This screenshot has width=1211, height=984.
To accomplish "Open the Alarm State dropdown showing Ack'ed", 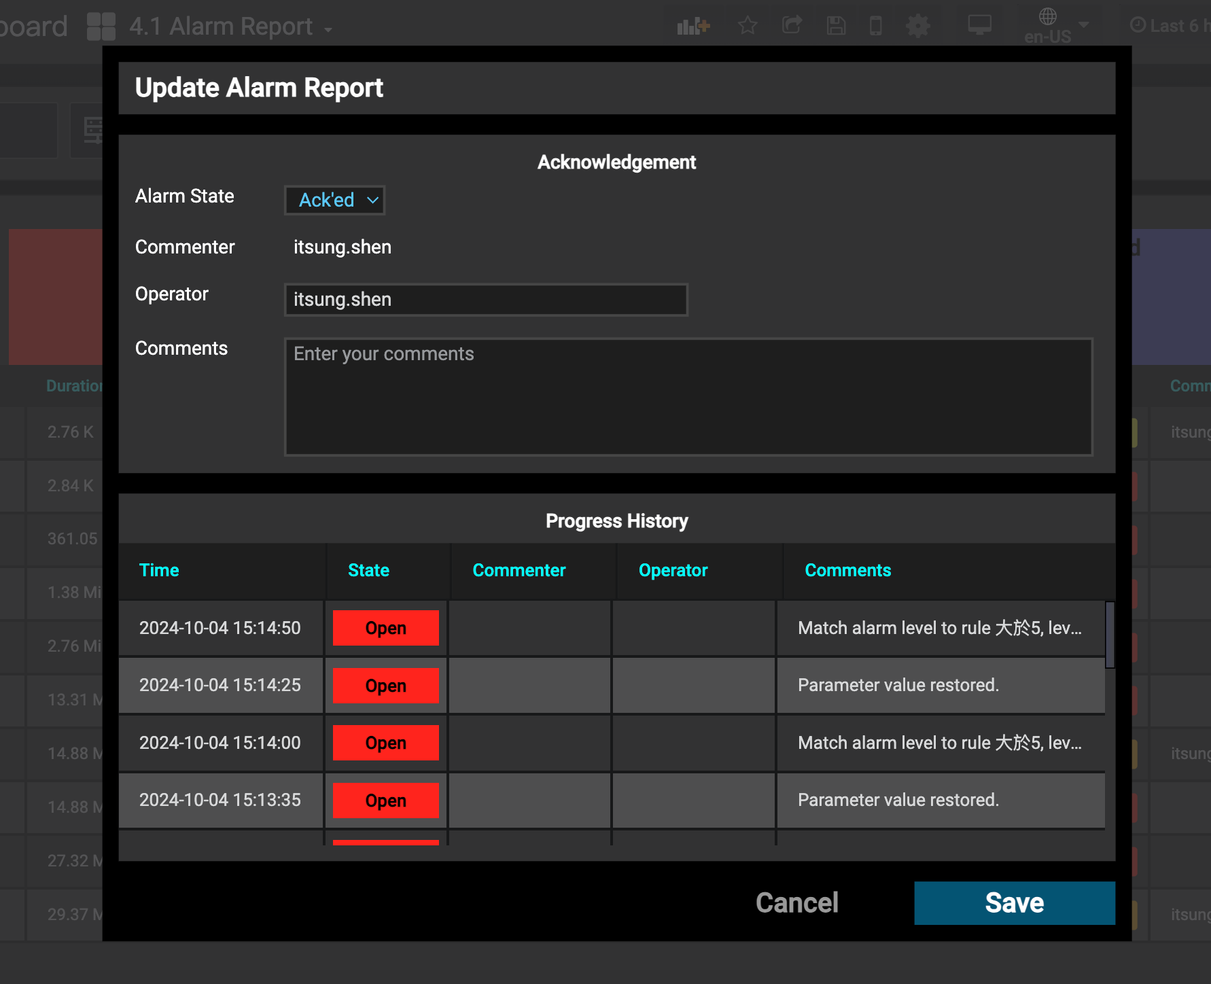I will (334, 200).
